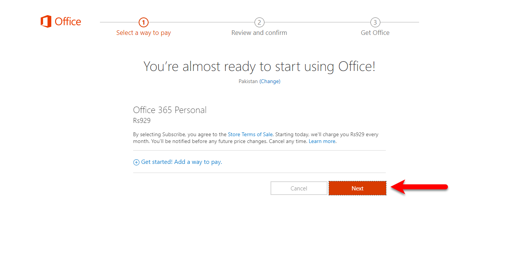Click the plus icon to add payment
The height and width of the screenshot is (253, 519).
click(x=136, y=162)
